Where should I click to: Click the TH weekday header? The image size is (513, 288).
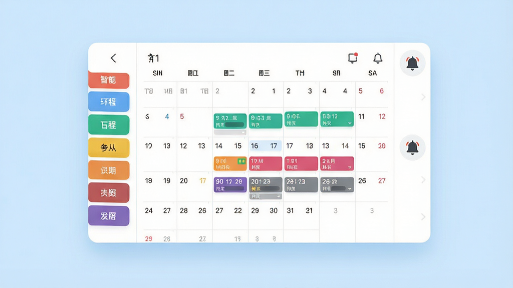coord(300,73)
